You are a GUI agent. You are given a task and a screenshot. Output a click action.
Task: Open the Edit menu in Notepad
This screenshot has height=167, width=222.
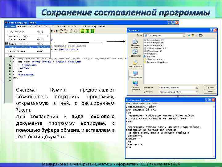[x=135, y=103]
